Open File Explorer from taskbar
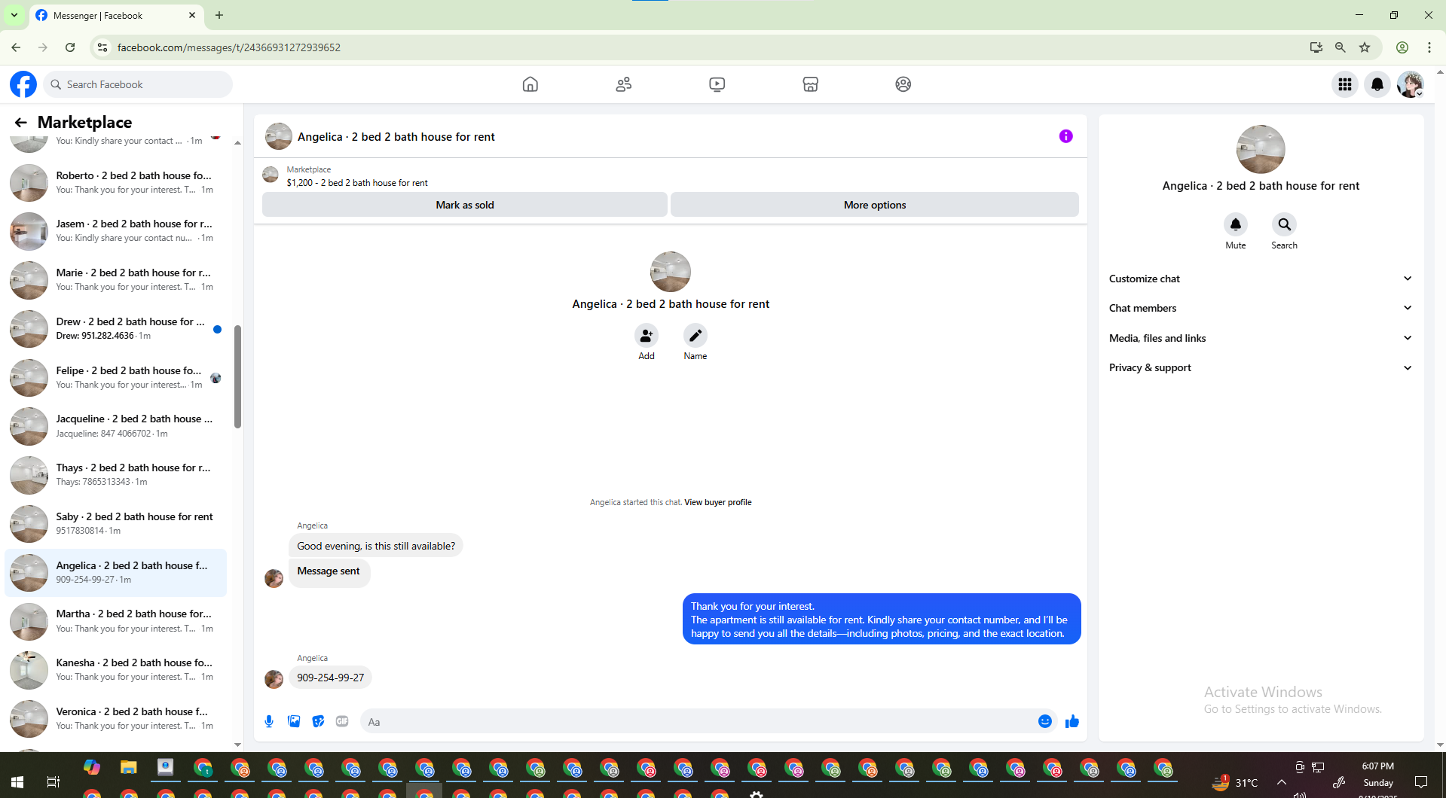Screen dimensions: 1446x798 click(x=129, y=768)
